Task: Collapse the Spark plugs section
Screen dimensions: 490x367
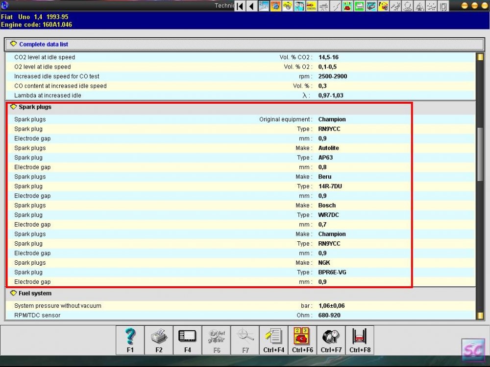Action: [13, 107]
